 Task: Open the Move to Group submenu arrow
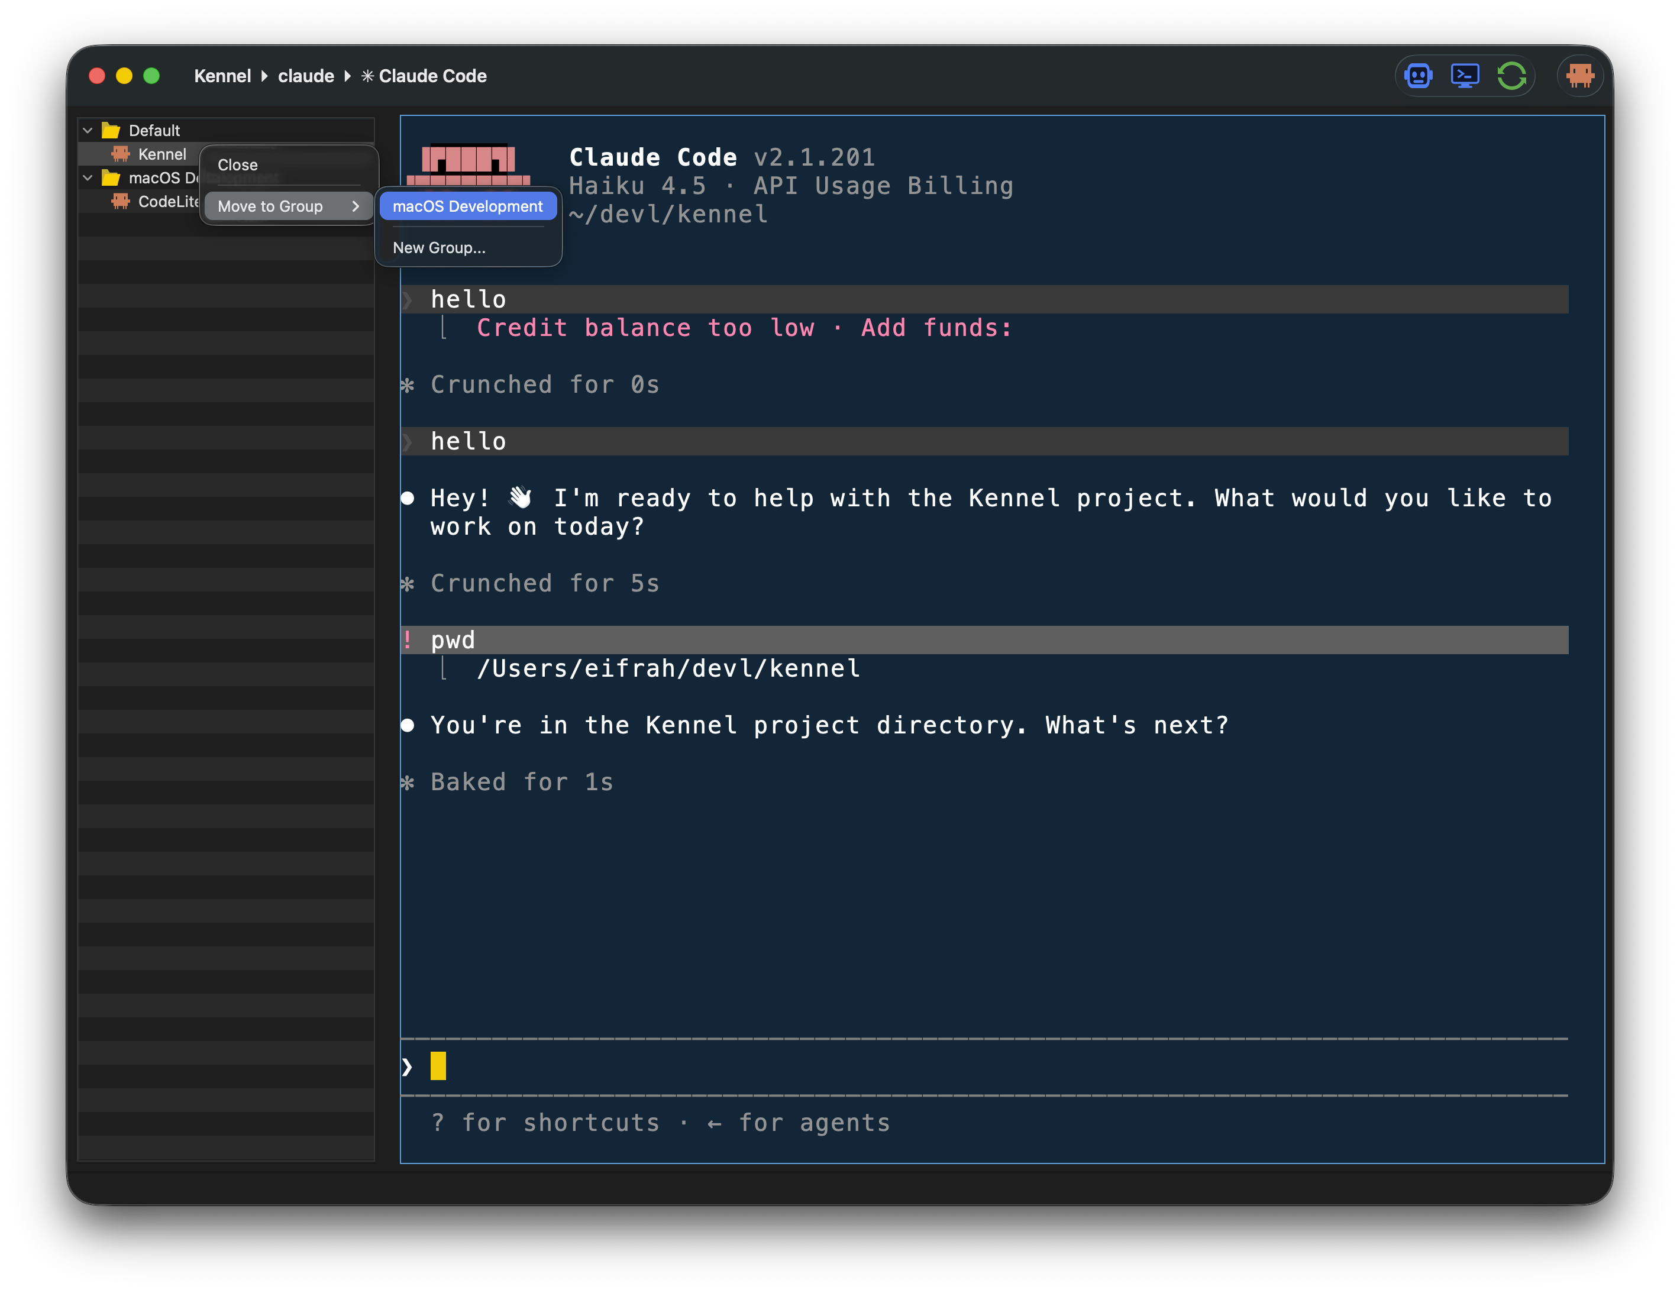356,206
